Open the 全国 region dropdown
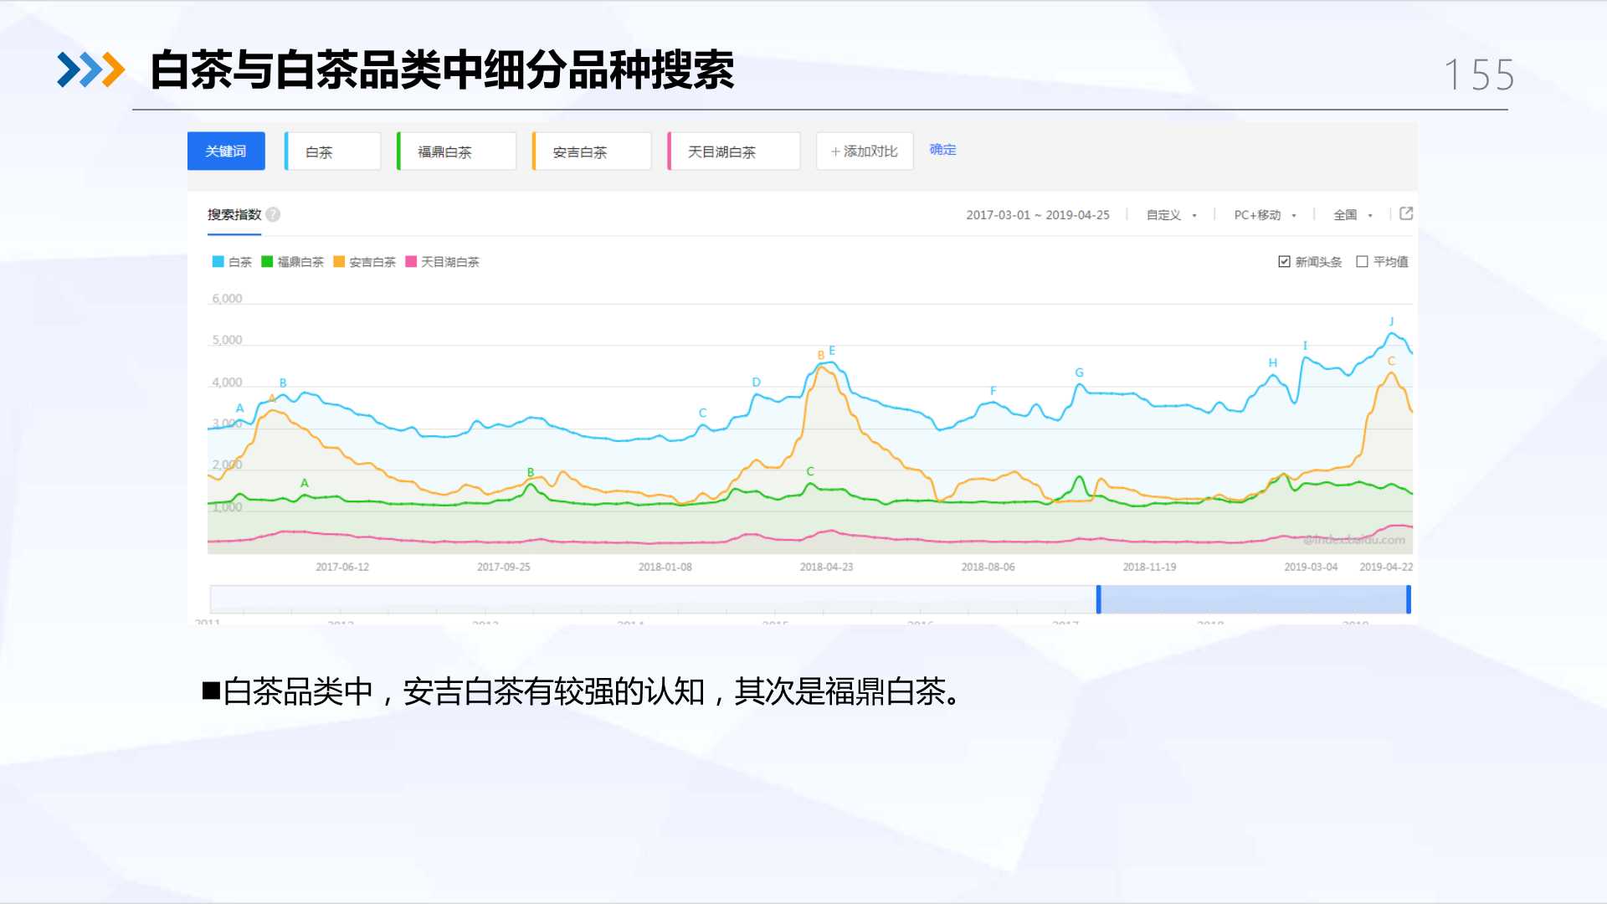 tap(1353, 215)
